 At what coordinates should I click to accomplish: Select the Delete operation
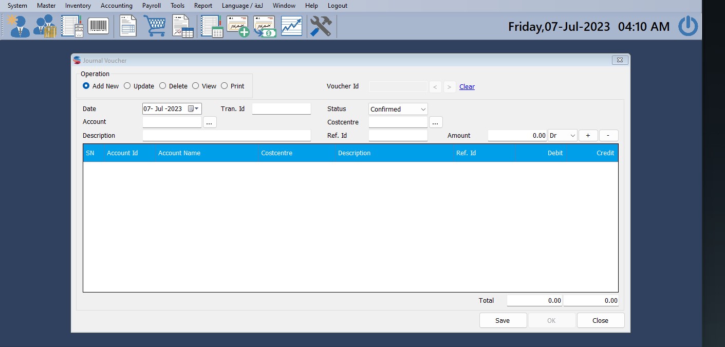pos(173,86)
